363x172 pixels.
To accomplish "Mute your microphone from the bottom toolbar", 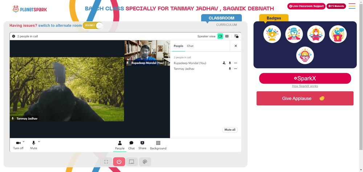I will [x=33, y=145].
